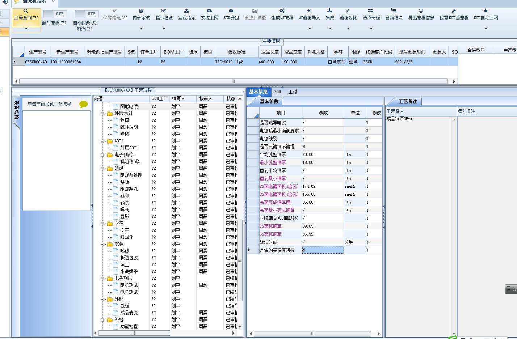Click the 生产型号 column header
The image size is (517, 339).
tap(38, 52)
